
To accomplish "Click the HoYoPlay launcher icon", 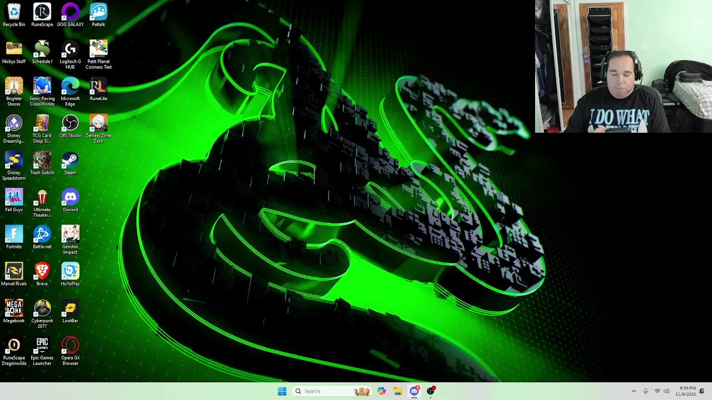I will coord(70,274).
